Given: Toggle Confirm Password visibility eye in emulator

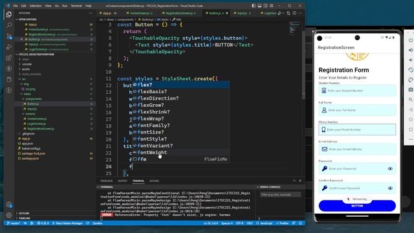Looking at the screenshot, I should click(x=390, y=188).
